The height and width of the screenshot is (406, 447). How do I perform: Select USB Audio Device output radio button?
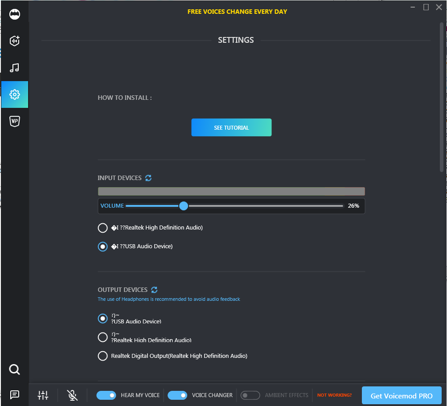[x=103, y=319]
